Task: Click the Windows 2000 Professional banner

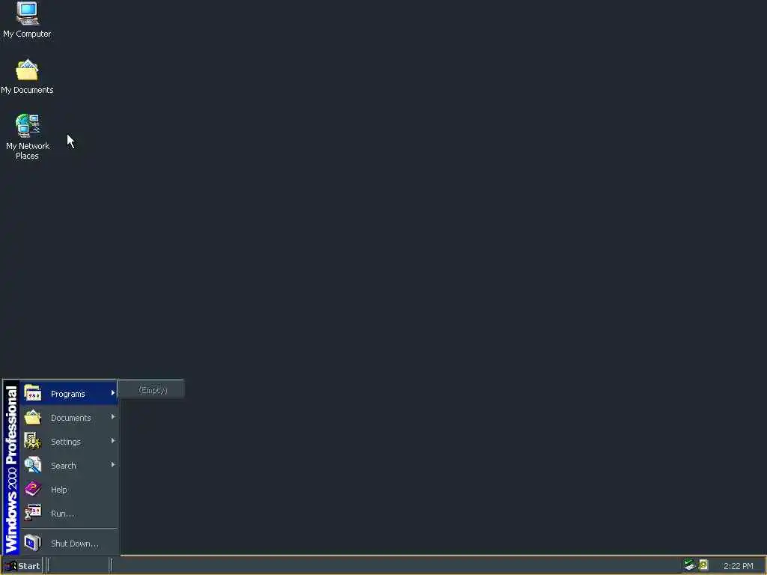Action: [11, 467]
